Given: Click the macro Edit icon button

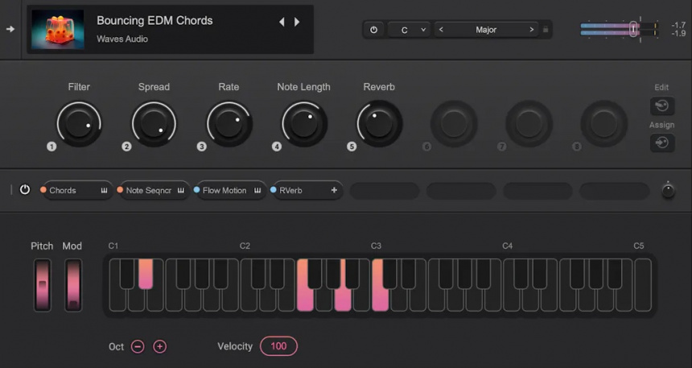Looking at the screenshot, I should tap(662, 106).
